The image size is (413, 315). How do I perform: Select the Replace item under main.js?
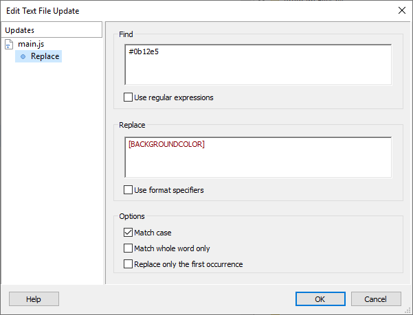click(45, 56)
